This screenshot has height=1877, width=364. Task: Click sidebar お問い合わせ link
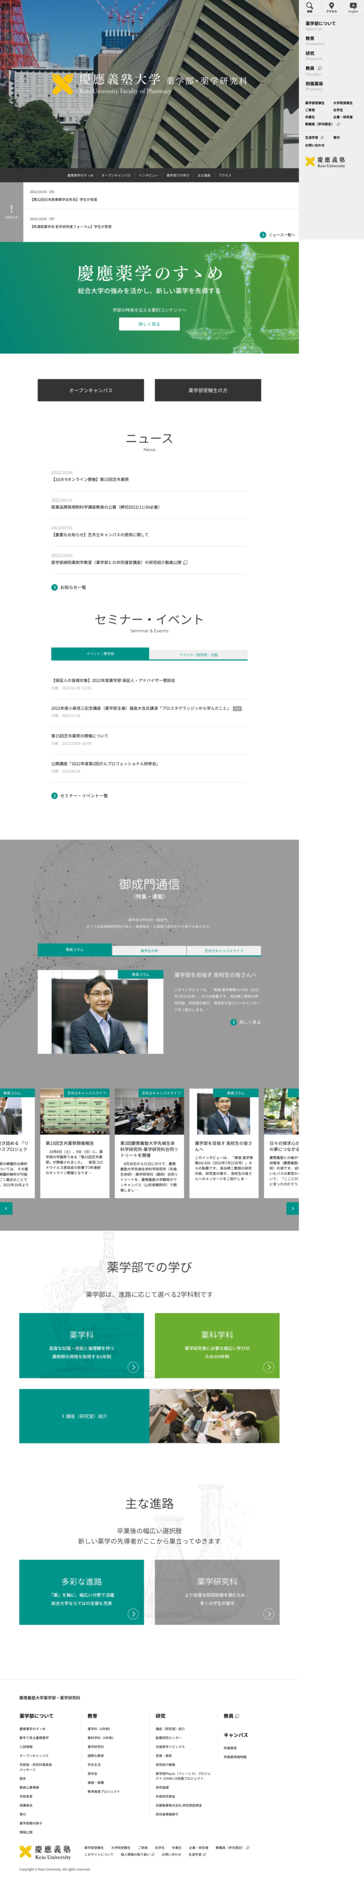coord(314,145)
